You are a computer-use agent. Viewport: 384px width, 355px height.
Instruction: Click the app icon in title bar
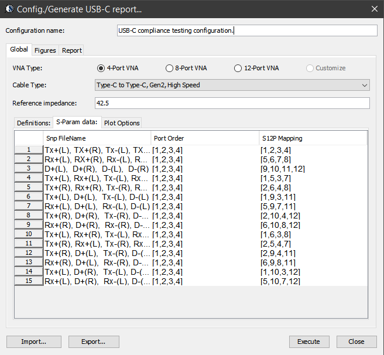click(8, 9)
